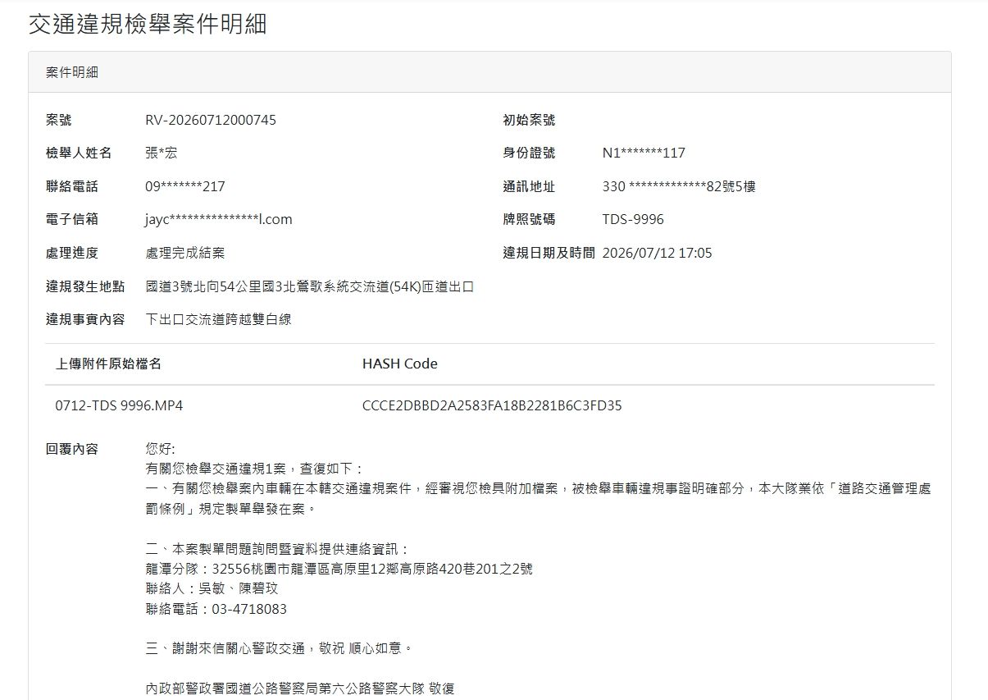
Task: Click the 違規發生地點 label
Action: (85, 286)
